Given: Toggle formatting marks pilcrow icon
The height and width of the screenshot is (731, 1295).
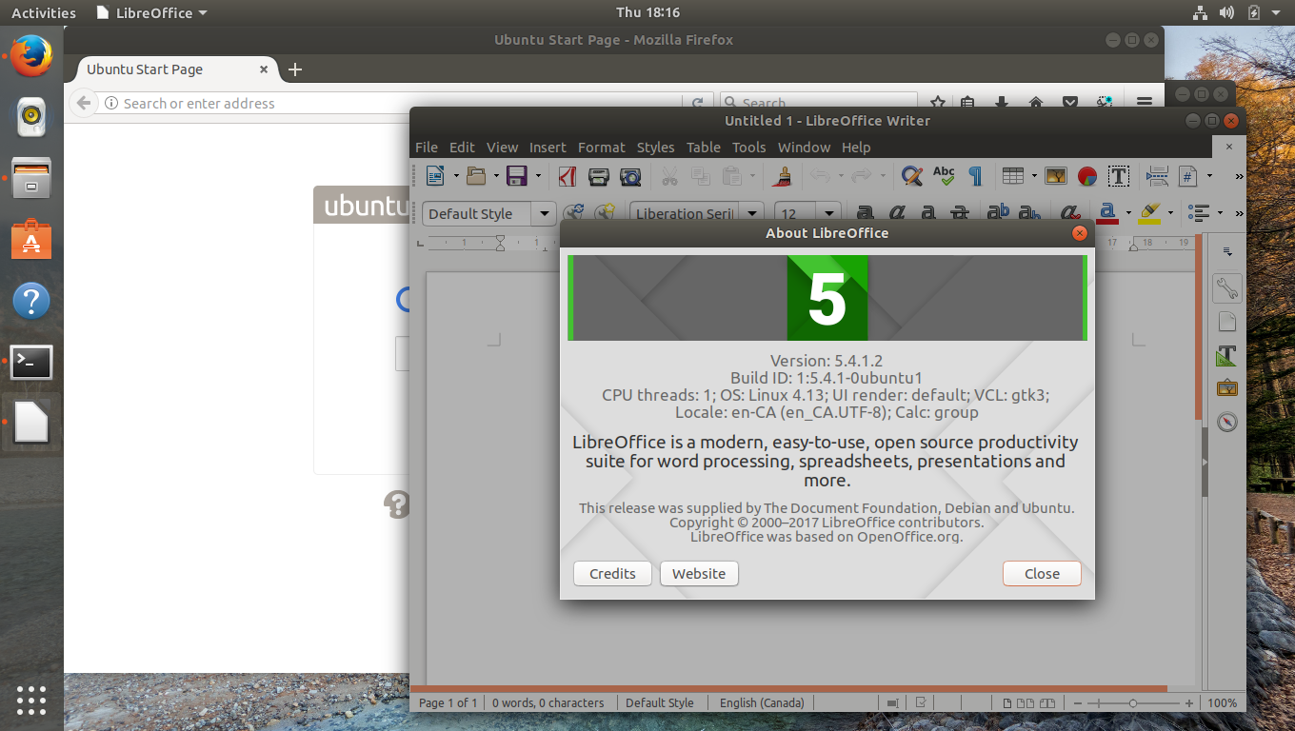Looking at the screenshot, I should click(x=975, y=176).
